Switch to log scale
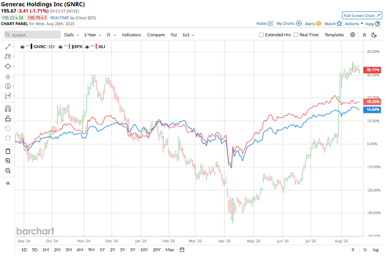The width and height of the screenshot is (385, 256). 376,249
